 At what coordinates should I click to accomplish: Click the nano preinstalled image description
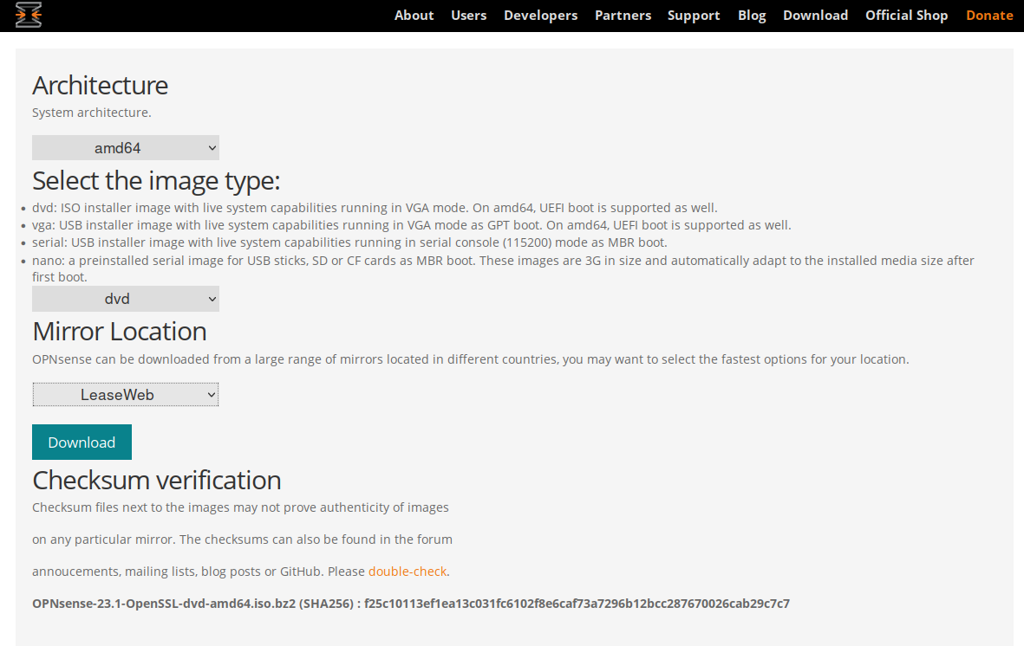(x=503, y=268)
